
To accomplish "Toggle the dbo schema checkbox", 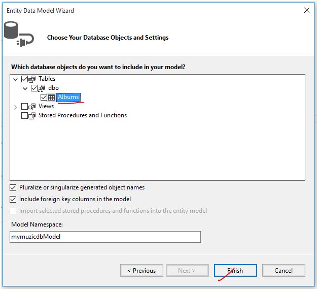I will [x=34, y=88].
